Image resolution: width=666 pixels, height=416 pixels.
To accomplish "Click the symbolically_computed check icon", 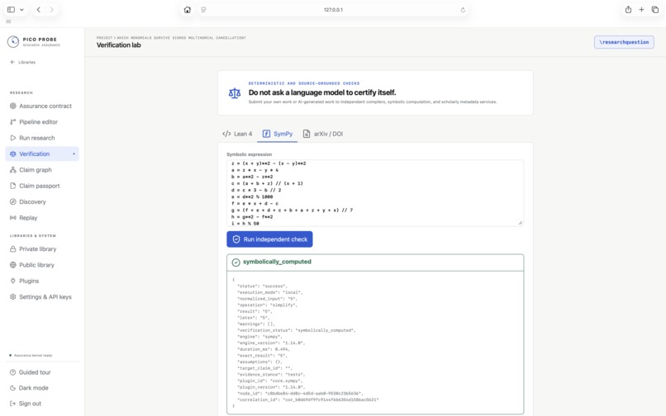I will pos(235,262).
